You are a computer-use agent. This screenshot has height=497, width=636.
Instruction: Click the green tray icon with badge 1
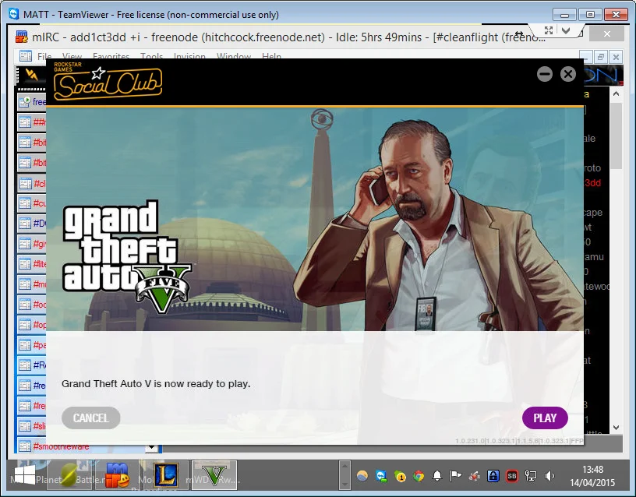[400, 476]
